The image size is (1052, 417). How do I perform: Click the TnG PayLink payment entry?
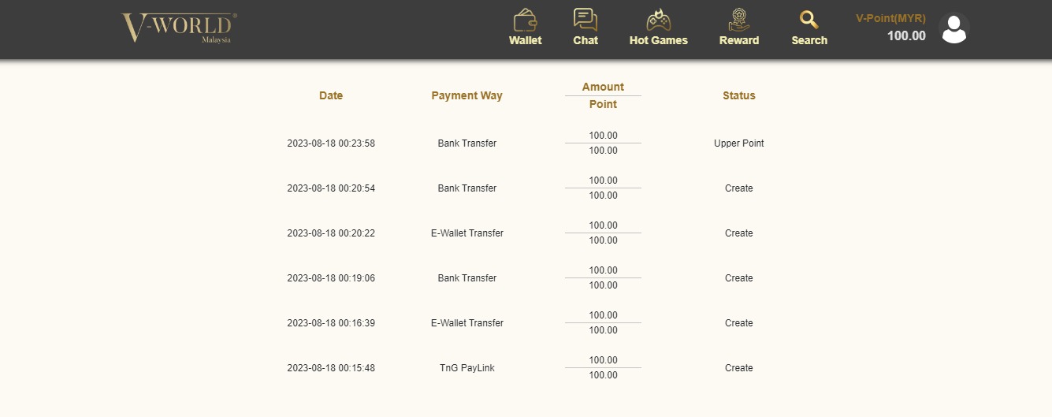click(x=467, y=368)
